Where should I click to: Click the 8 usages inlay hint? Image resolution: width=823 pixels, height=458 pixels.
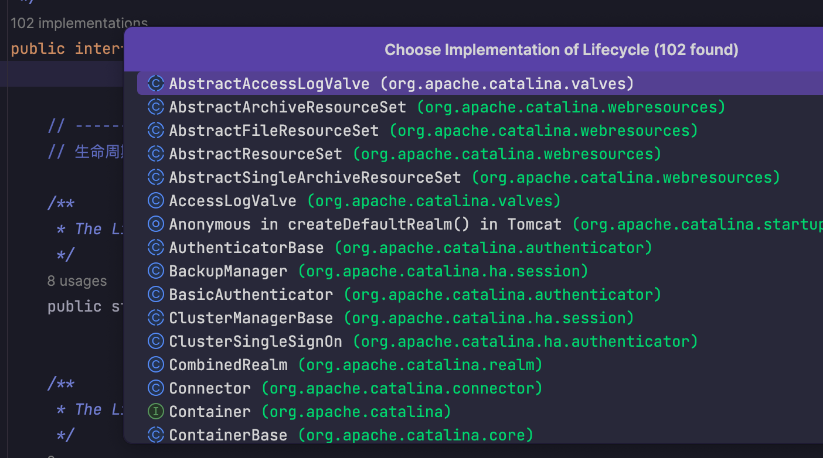click(x=77, y=281)
